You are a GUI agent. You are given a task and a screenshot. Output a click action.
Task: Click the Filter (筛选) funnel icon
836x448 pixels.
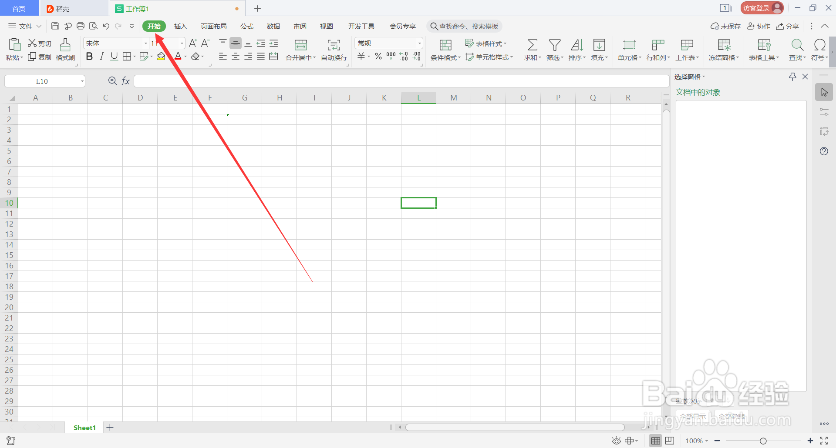(554, 45)
